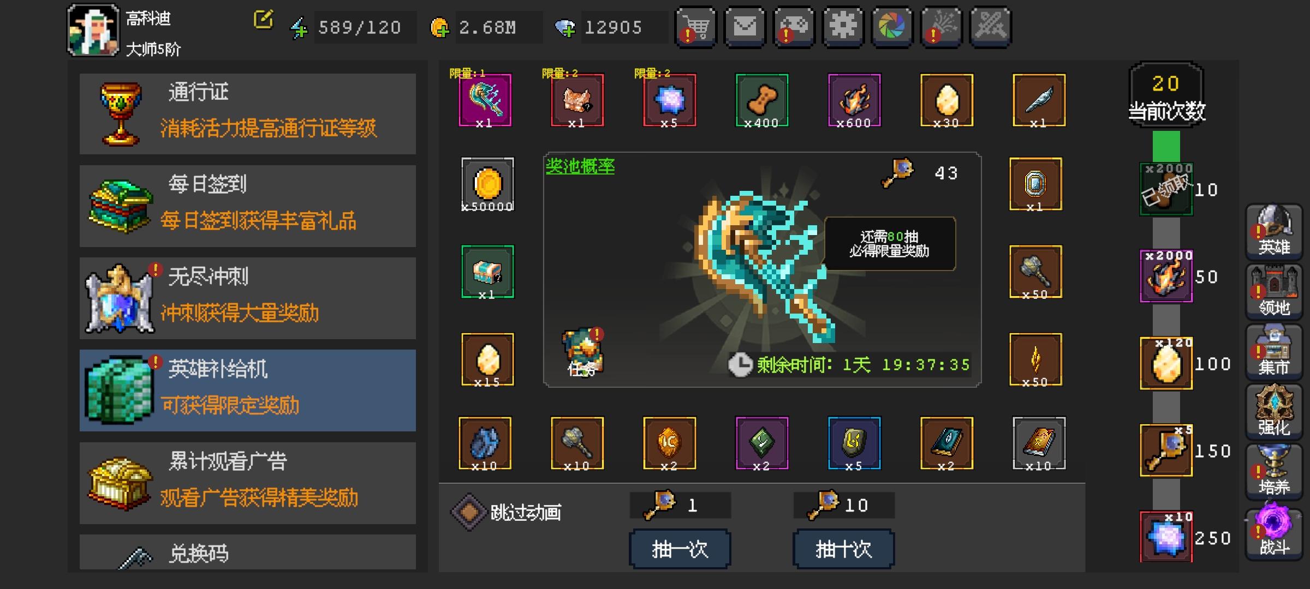The width and height of the screenshot is (1310, 589).
Task: Select the 通行证 pass tab
Action: (248, 114)
